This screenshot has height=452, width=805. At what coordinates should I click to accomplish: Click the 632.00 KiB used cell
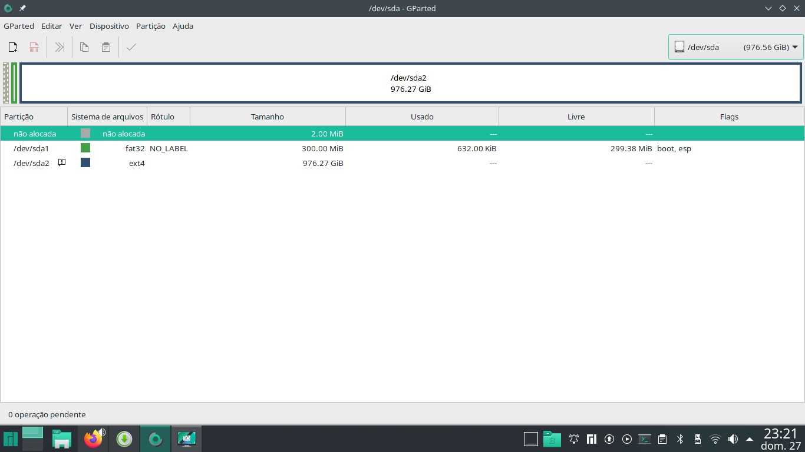pos(477,148)
